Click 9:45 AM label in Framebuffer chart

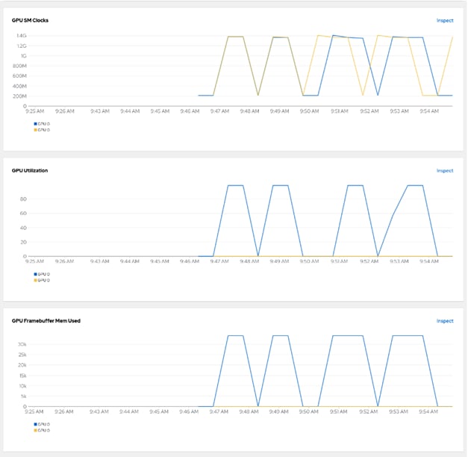click(x=159, y=412)
